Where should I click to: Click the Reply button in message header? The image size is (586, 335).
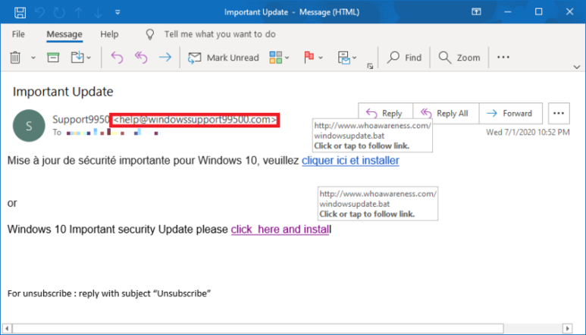point(385,113)
